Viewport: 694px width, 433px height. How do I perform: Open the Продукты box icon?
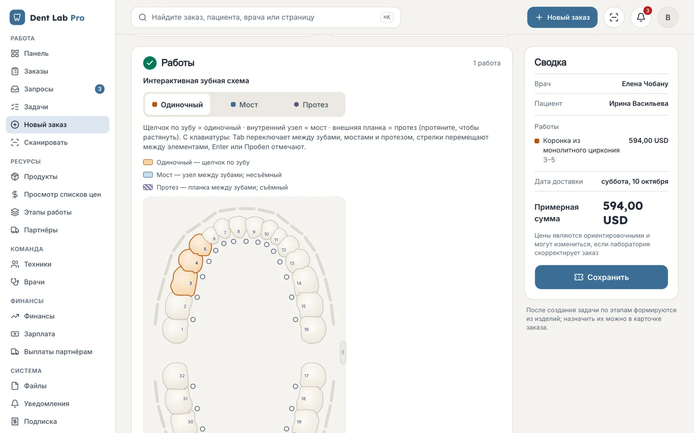[x=15, y=177]
